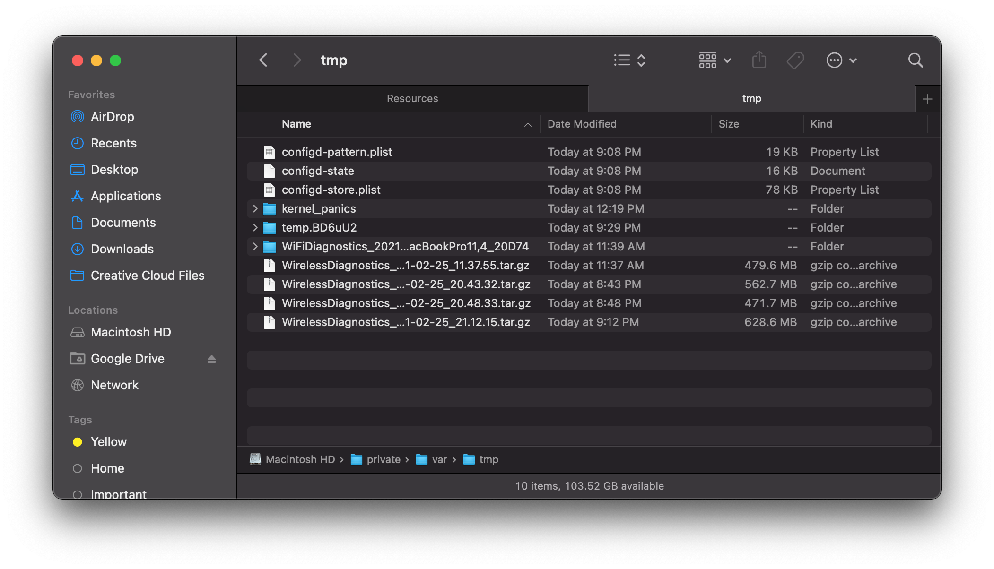Click the grid view icon in toolbar
This screenshot has width=994, height=569.
click(x=709, y=60)
